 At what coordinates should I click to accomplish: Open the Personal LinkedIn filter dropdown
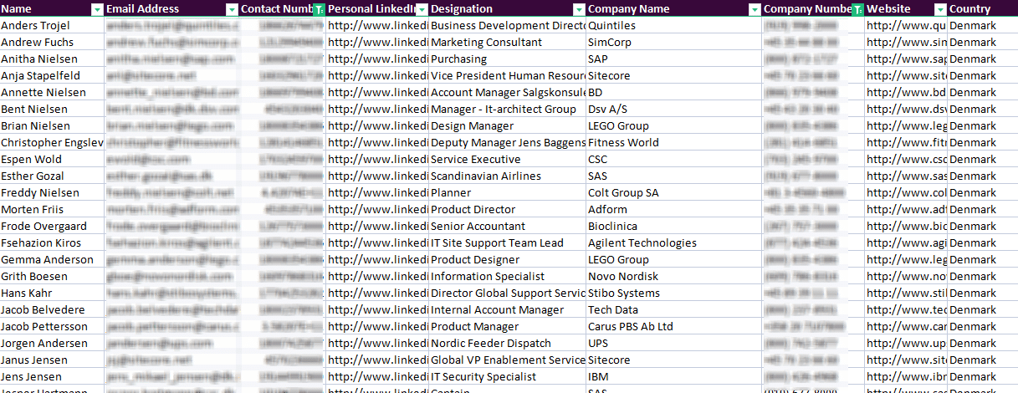point(422,9)
